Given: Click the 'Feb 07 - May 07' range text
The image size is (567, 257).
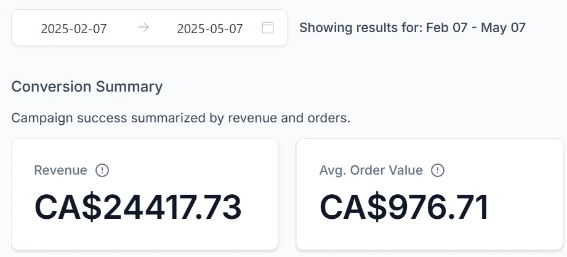Looking at the screenshot, I should [476, 28].
